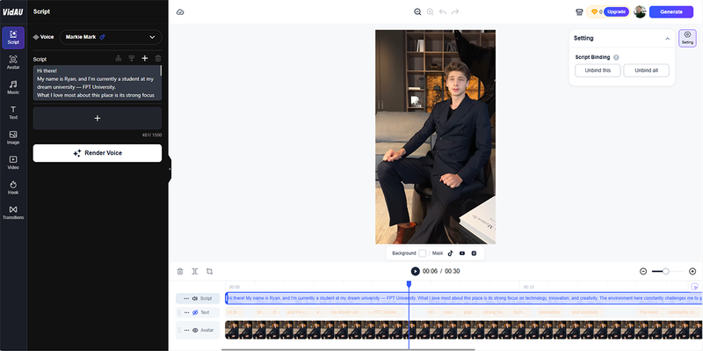703x351 pixels.
Task: Apply the Instagram mask
Action: click(474, 253)
